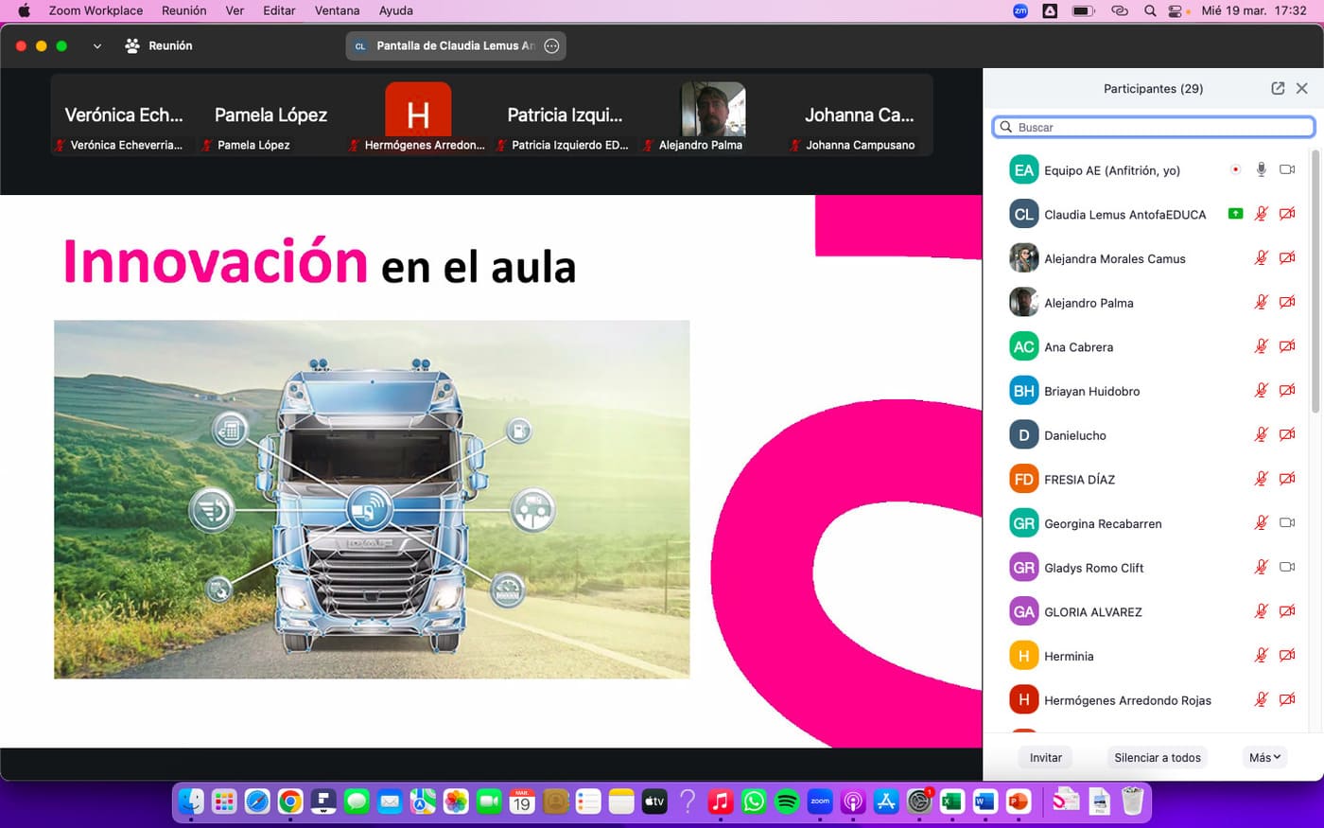The height and width of the screenshot is (828, 1324).
Task: Select Gladys Romo Clift participant name
Action: [1094, 568]
